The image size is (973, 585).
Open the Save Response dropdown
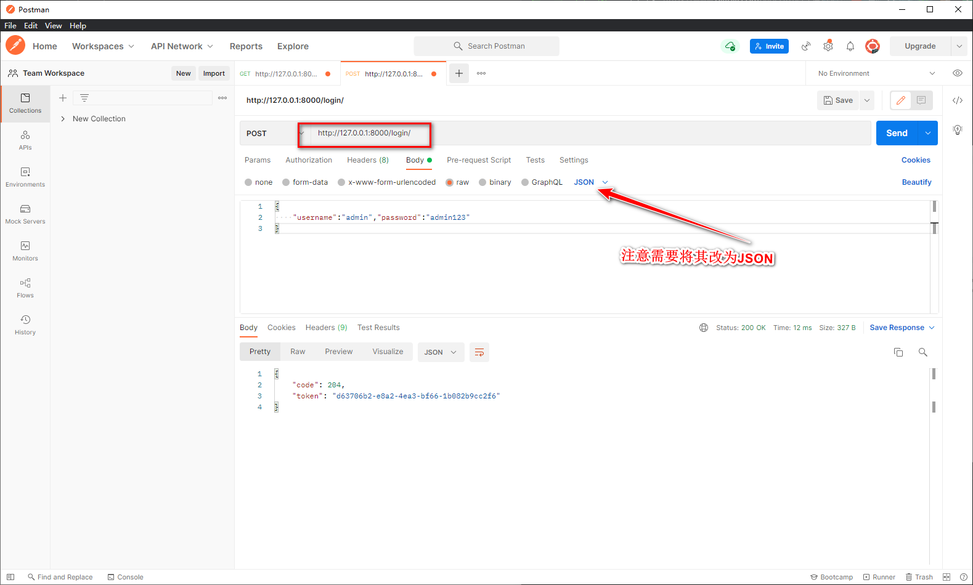[x=902, y=328]
